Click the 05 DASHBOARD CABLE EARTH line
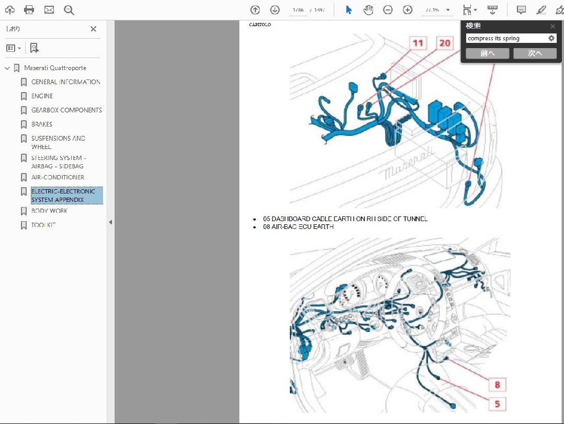 tap(345, 219)
